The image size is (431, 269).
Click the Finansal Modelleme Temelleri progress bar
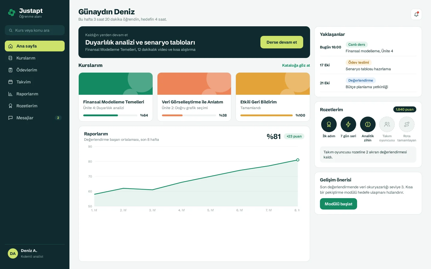click(x=110, y=115)
